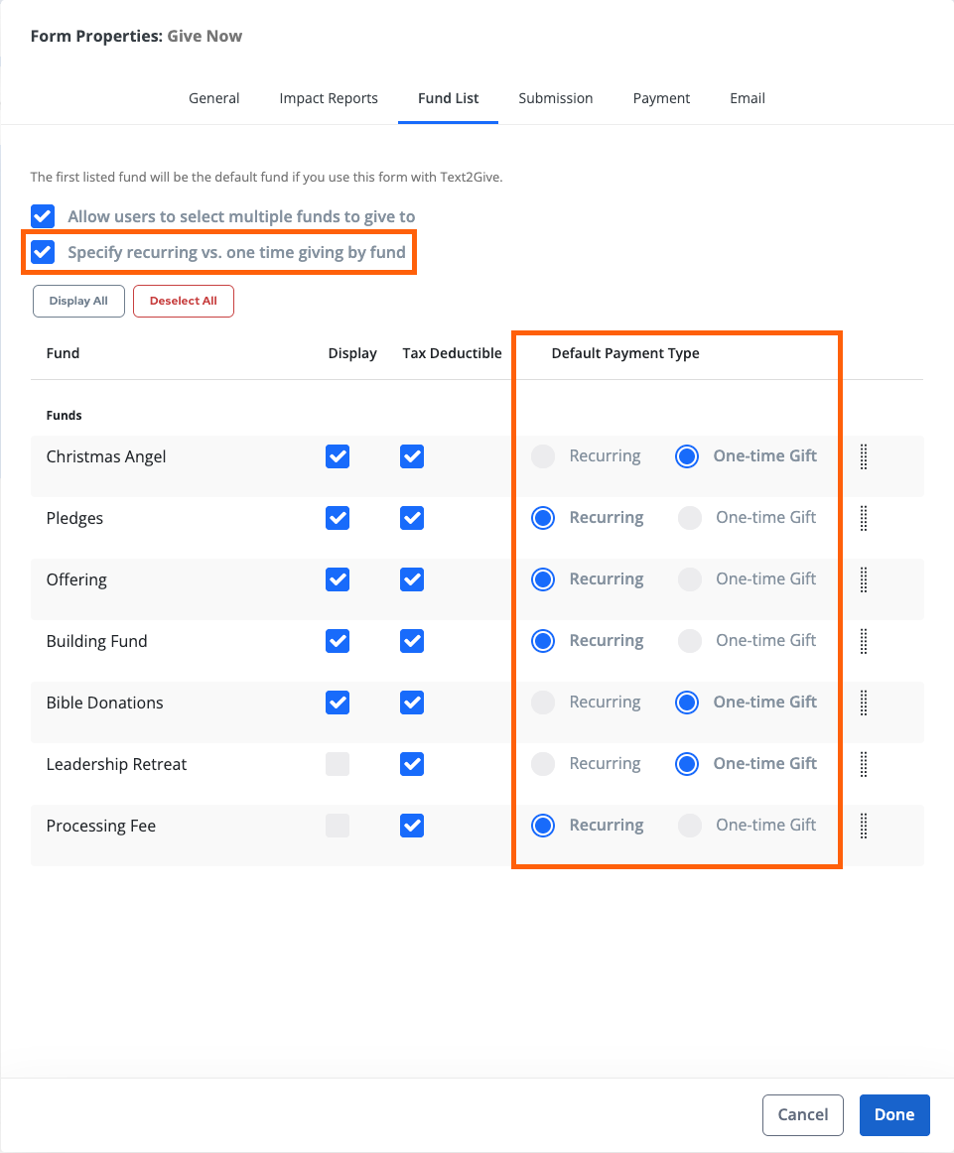
Task: Disable Specify recurring vs. one time giving
Action: tap(42, 252)
